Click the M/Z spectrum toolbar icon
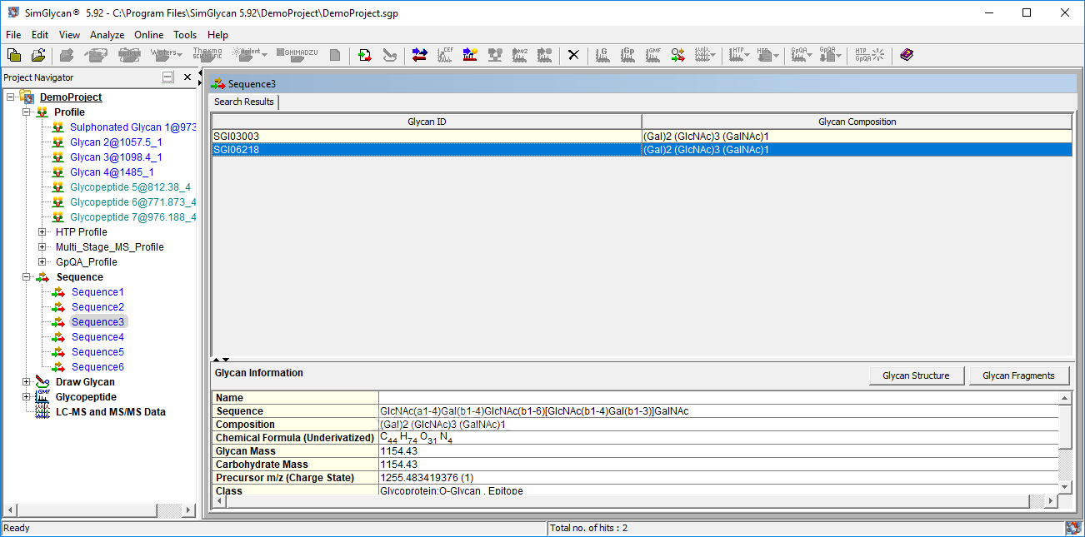Screen dimensions: 1085x537 tap(520, 55)
